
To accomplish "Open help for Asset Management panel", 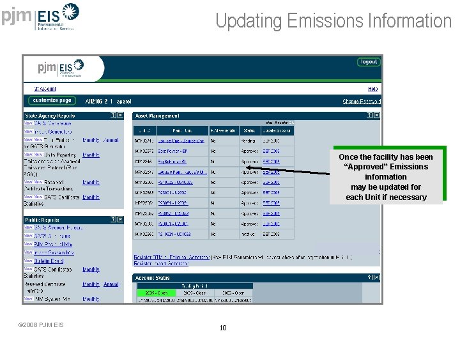I will point(370,115).
